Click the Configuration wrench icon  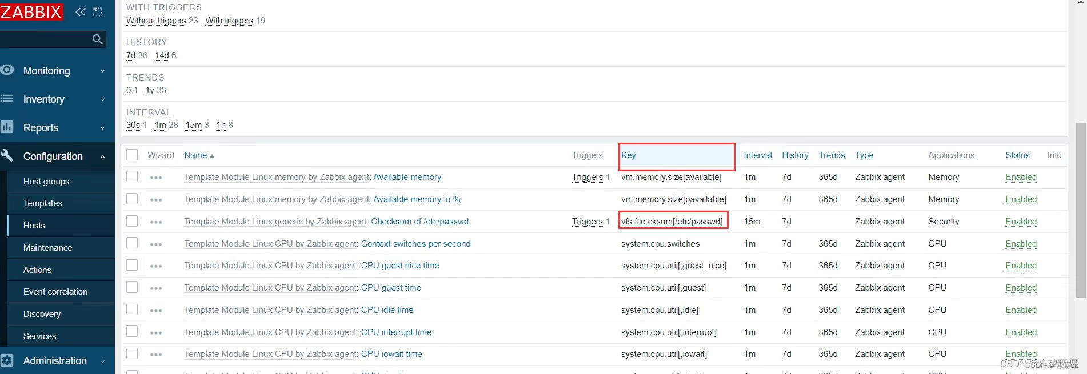tap(7, 155)
